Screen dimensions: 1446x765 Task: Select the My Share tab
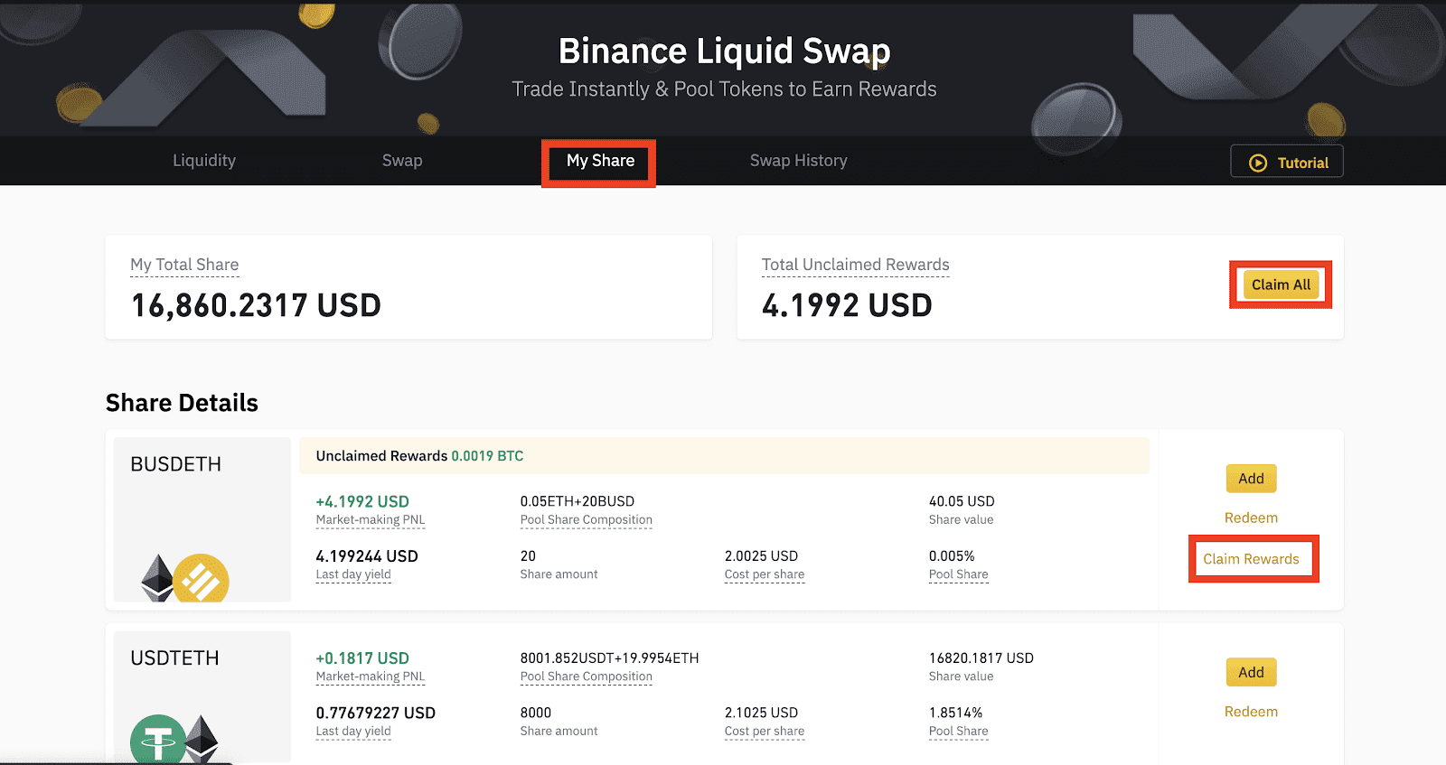tap(600, 161)
